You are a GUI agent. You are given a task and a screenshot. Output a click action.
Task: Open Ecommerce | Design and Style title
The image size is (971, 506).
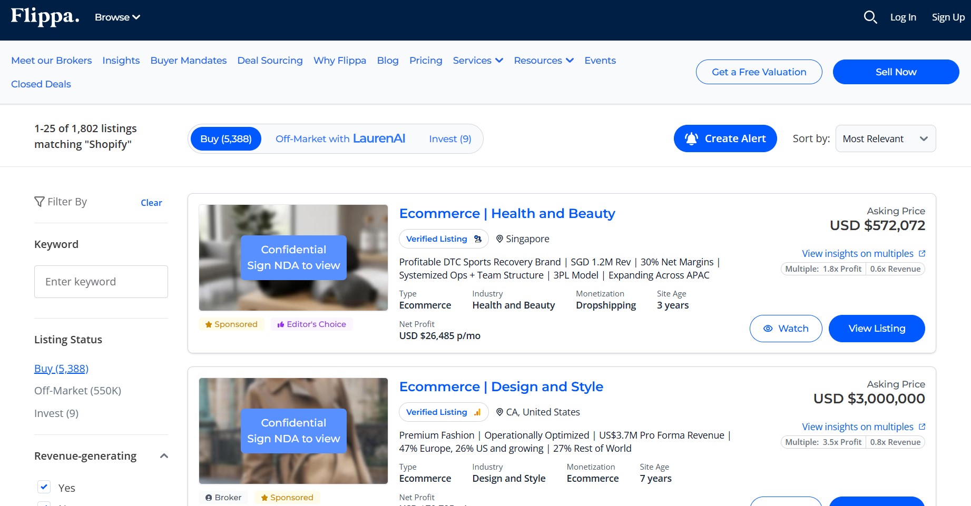pyautogui.click(x=501, y=386)
